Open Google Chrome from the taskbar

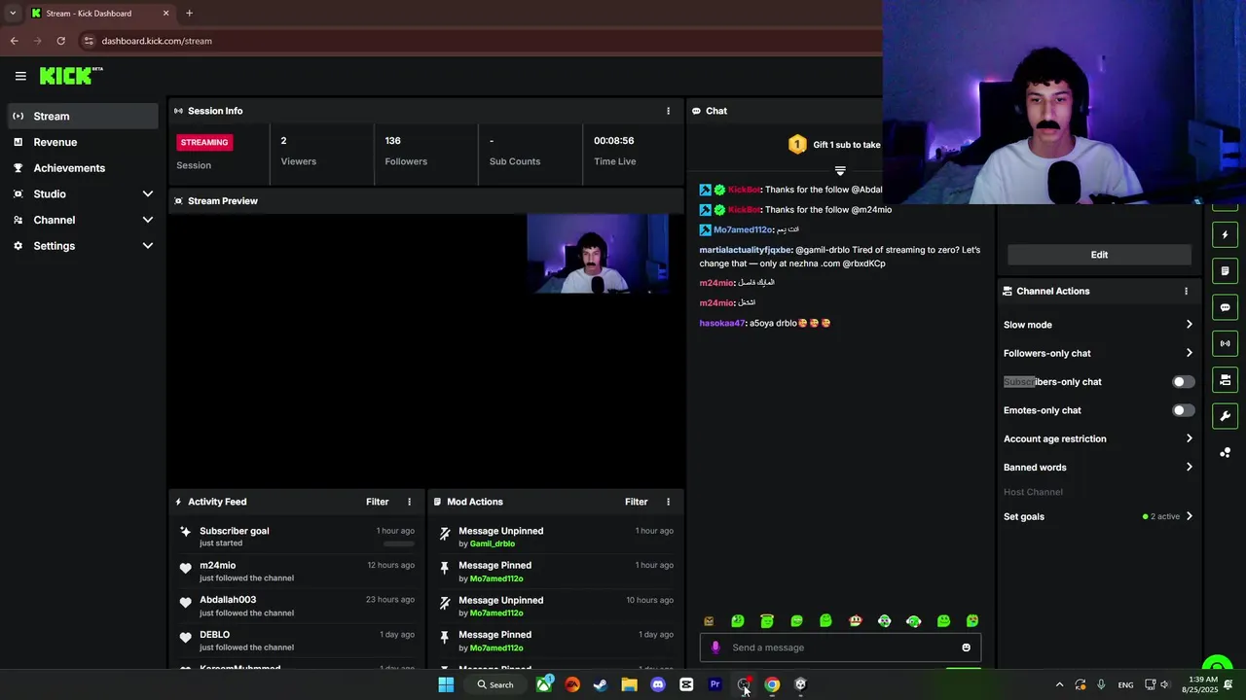(x=772, y=684)
